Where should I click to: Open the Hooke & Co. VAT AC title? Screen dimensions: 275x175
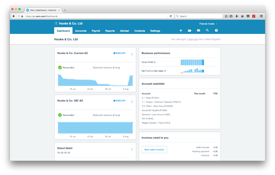[70, 101]
